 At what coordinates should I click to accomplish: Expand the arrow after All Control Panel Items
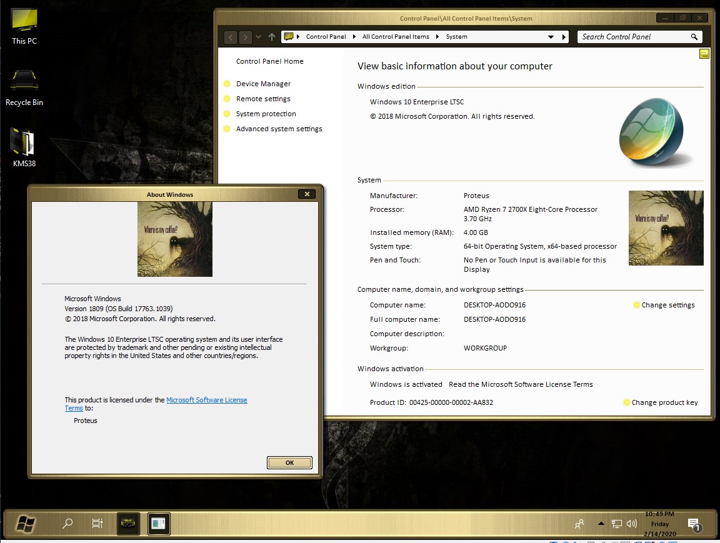[x=437, y=37]
